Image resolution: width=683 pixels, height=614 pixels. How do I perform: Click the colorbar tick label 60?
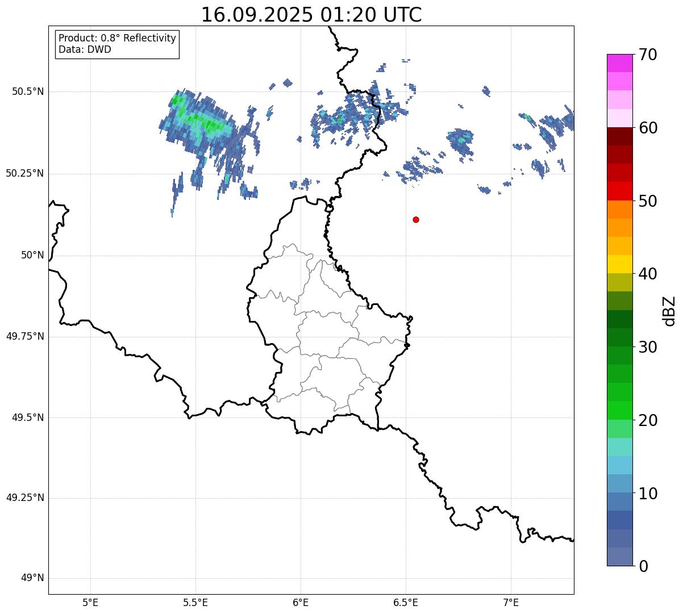point(648,128)
